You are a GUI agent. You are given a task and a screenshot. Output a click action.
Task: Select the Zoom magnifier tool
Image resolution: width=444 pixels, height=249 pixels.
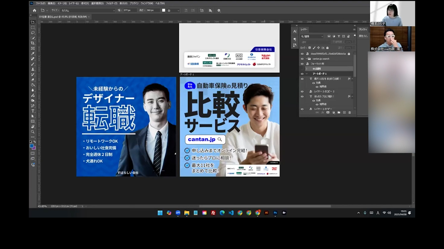point(33,132)
